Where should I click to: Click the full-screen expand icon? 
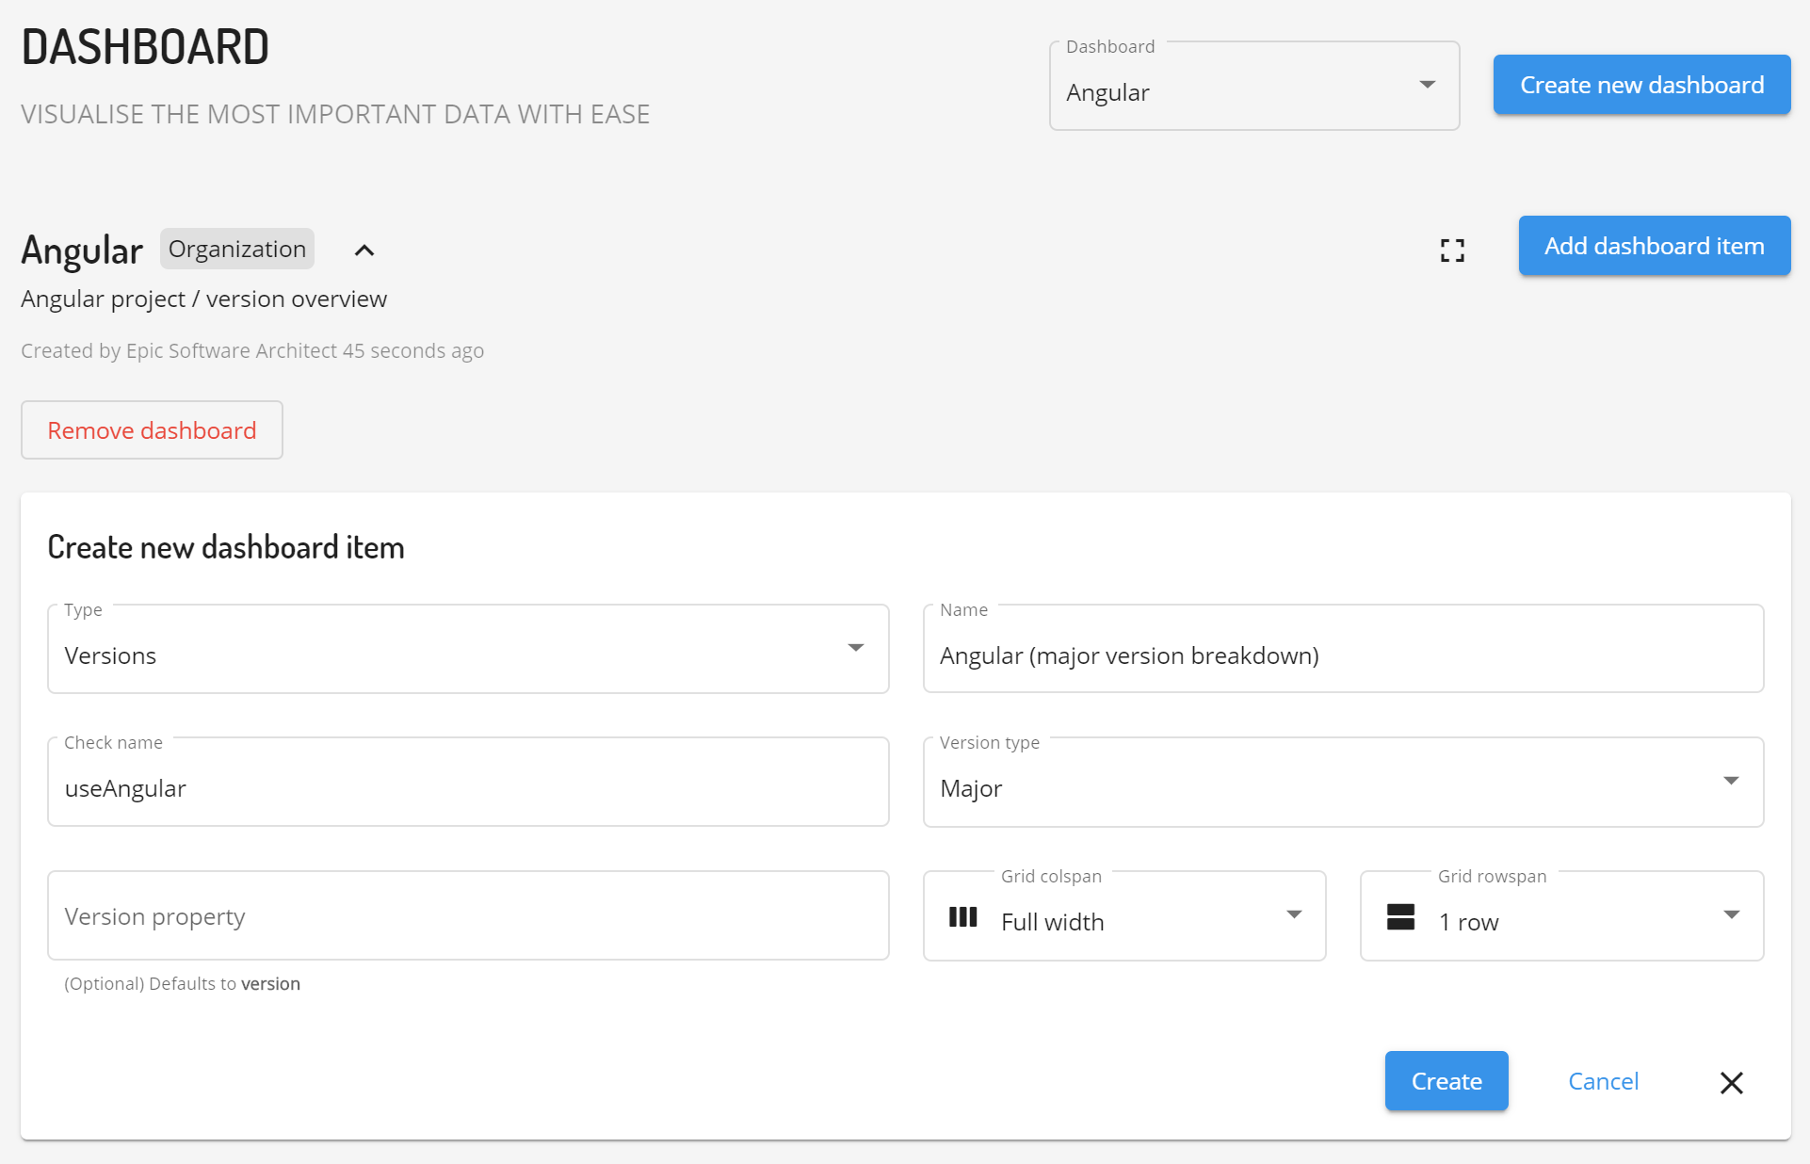point(1452,250)
